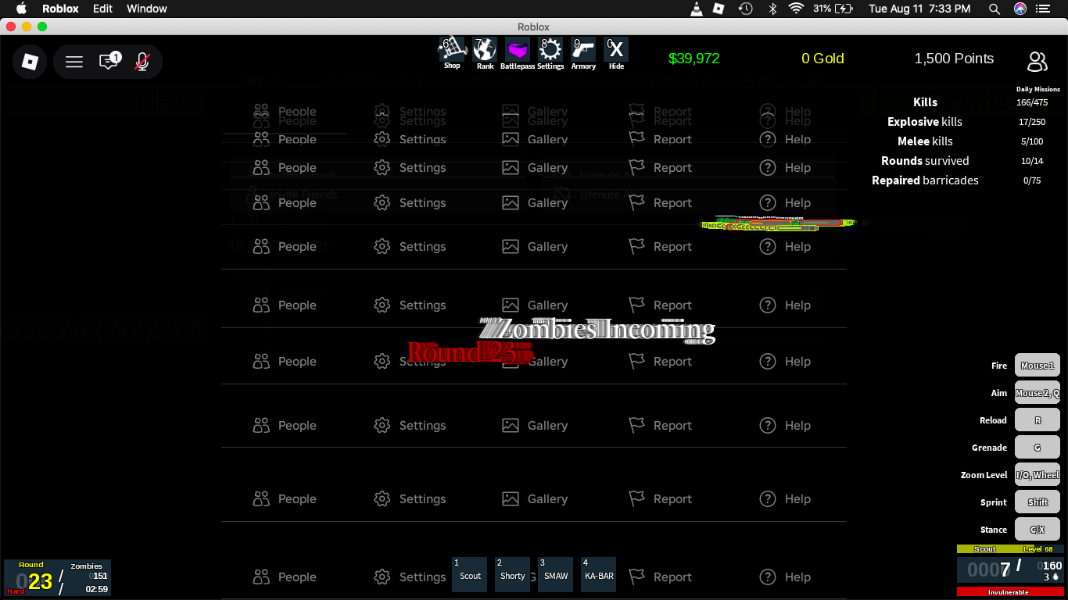Click the Melee kills mission label
Viewport: 1068px width, 600px height.
(925, 141)
